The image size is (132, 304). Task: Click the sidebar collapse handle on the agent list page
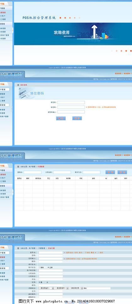[13, 192]
